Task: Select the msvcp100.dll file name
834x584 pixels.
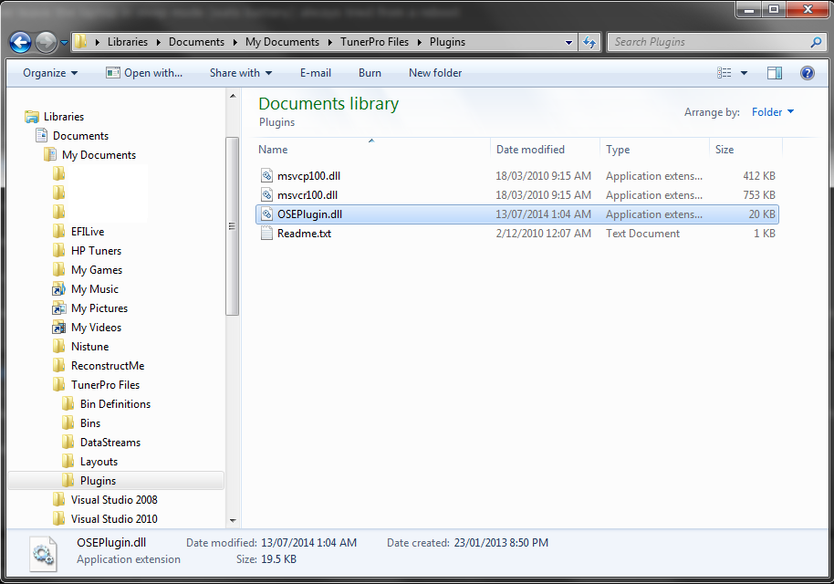Action: point(308,176)
